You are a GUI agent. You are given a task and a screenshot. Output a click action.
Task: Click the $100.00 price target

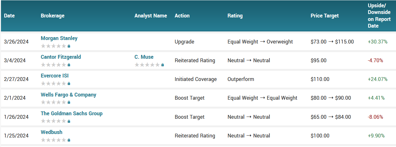(x=320, y=136)
